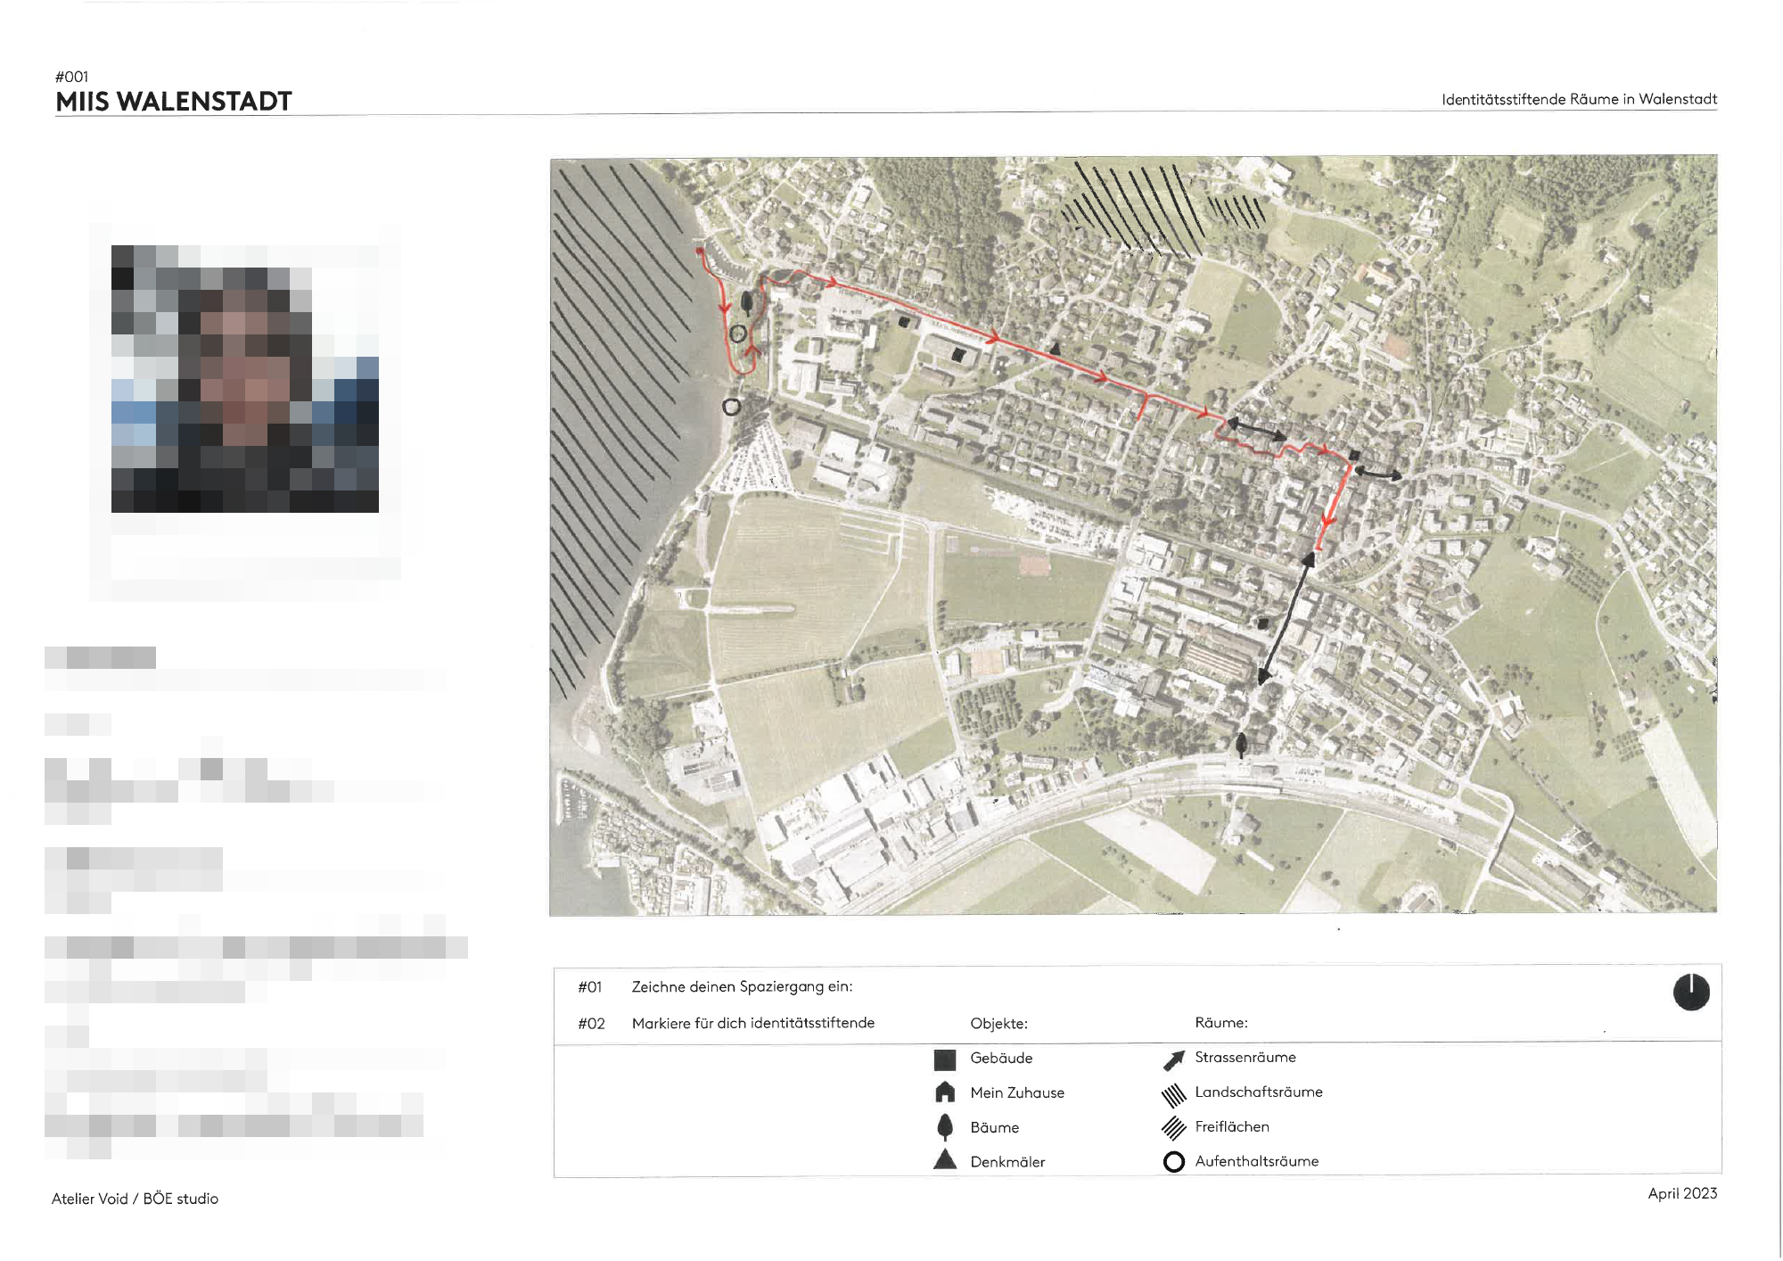Viewport: 1783px width, 1261px height.
Task: Click 'Zeichne deinen Spaziergang ein' instruction
Action: (742, 986)
